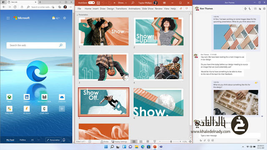Open page settings gear on Edge new tab

pos(65,18)
